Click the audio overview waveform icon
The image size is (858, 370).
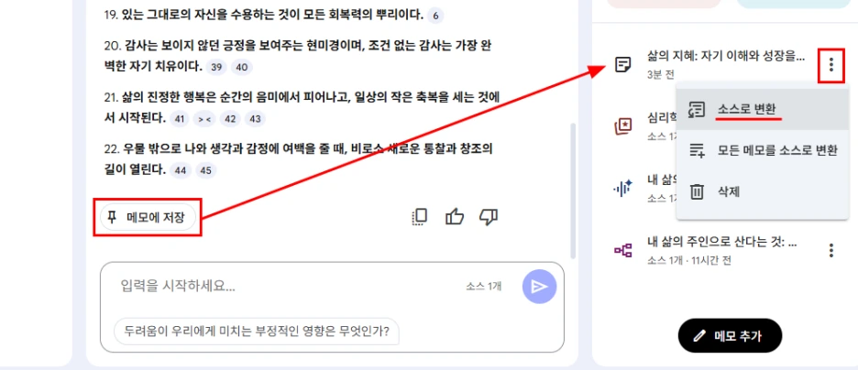pyautogui.click(x=622, y=188)
